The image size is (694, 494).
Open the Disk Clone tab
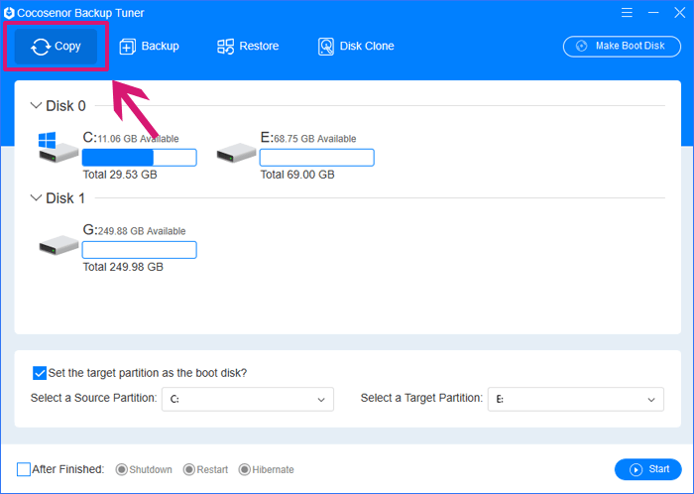tap(356, 46)
